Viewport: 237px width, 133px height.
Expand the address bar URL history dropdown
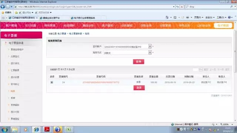(174, 7)
